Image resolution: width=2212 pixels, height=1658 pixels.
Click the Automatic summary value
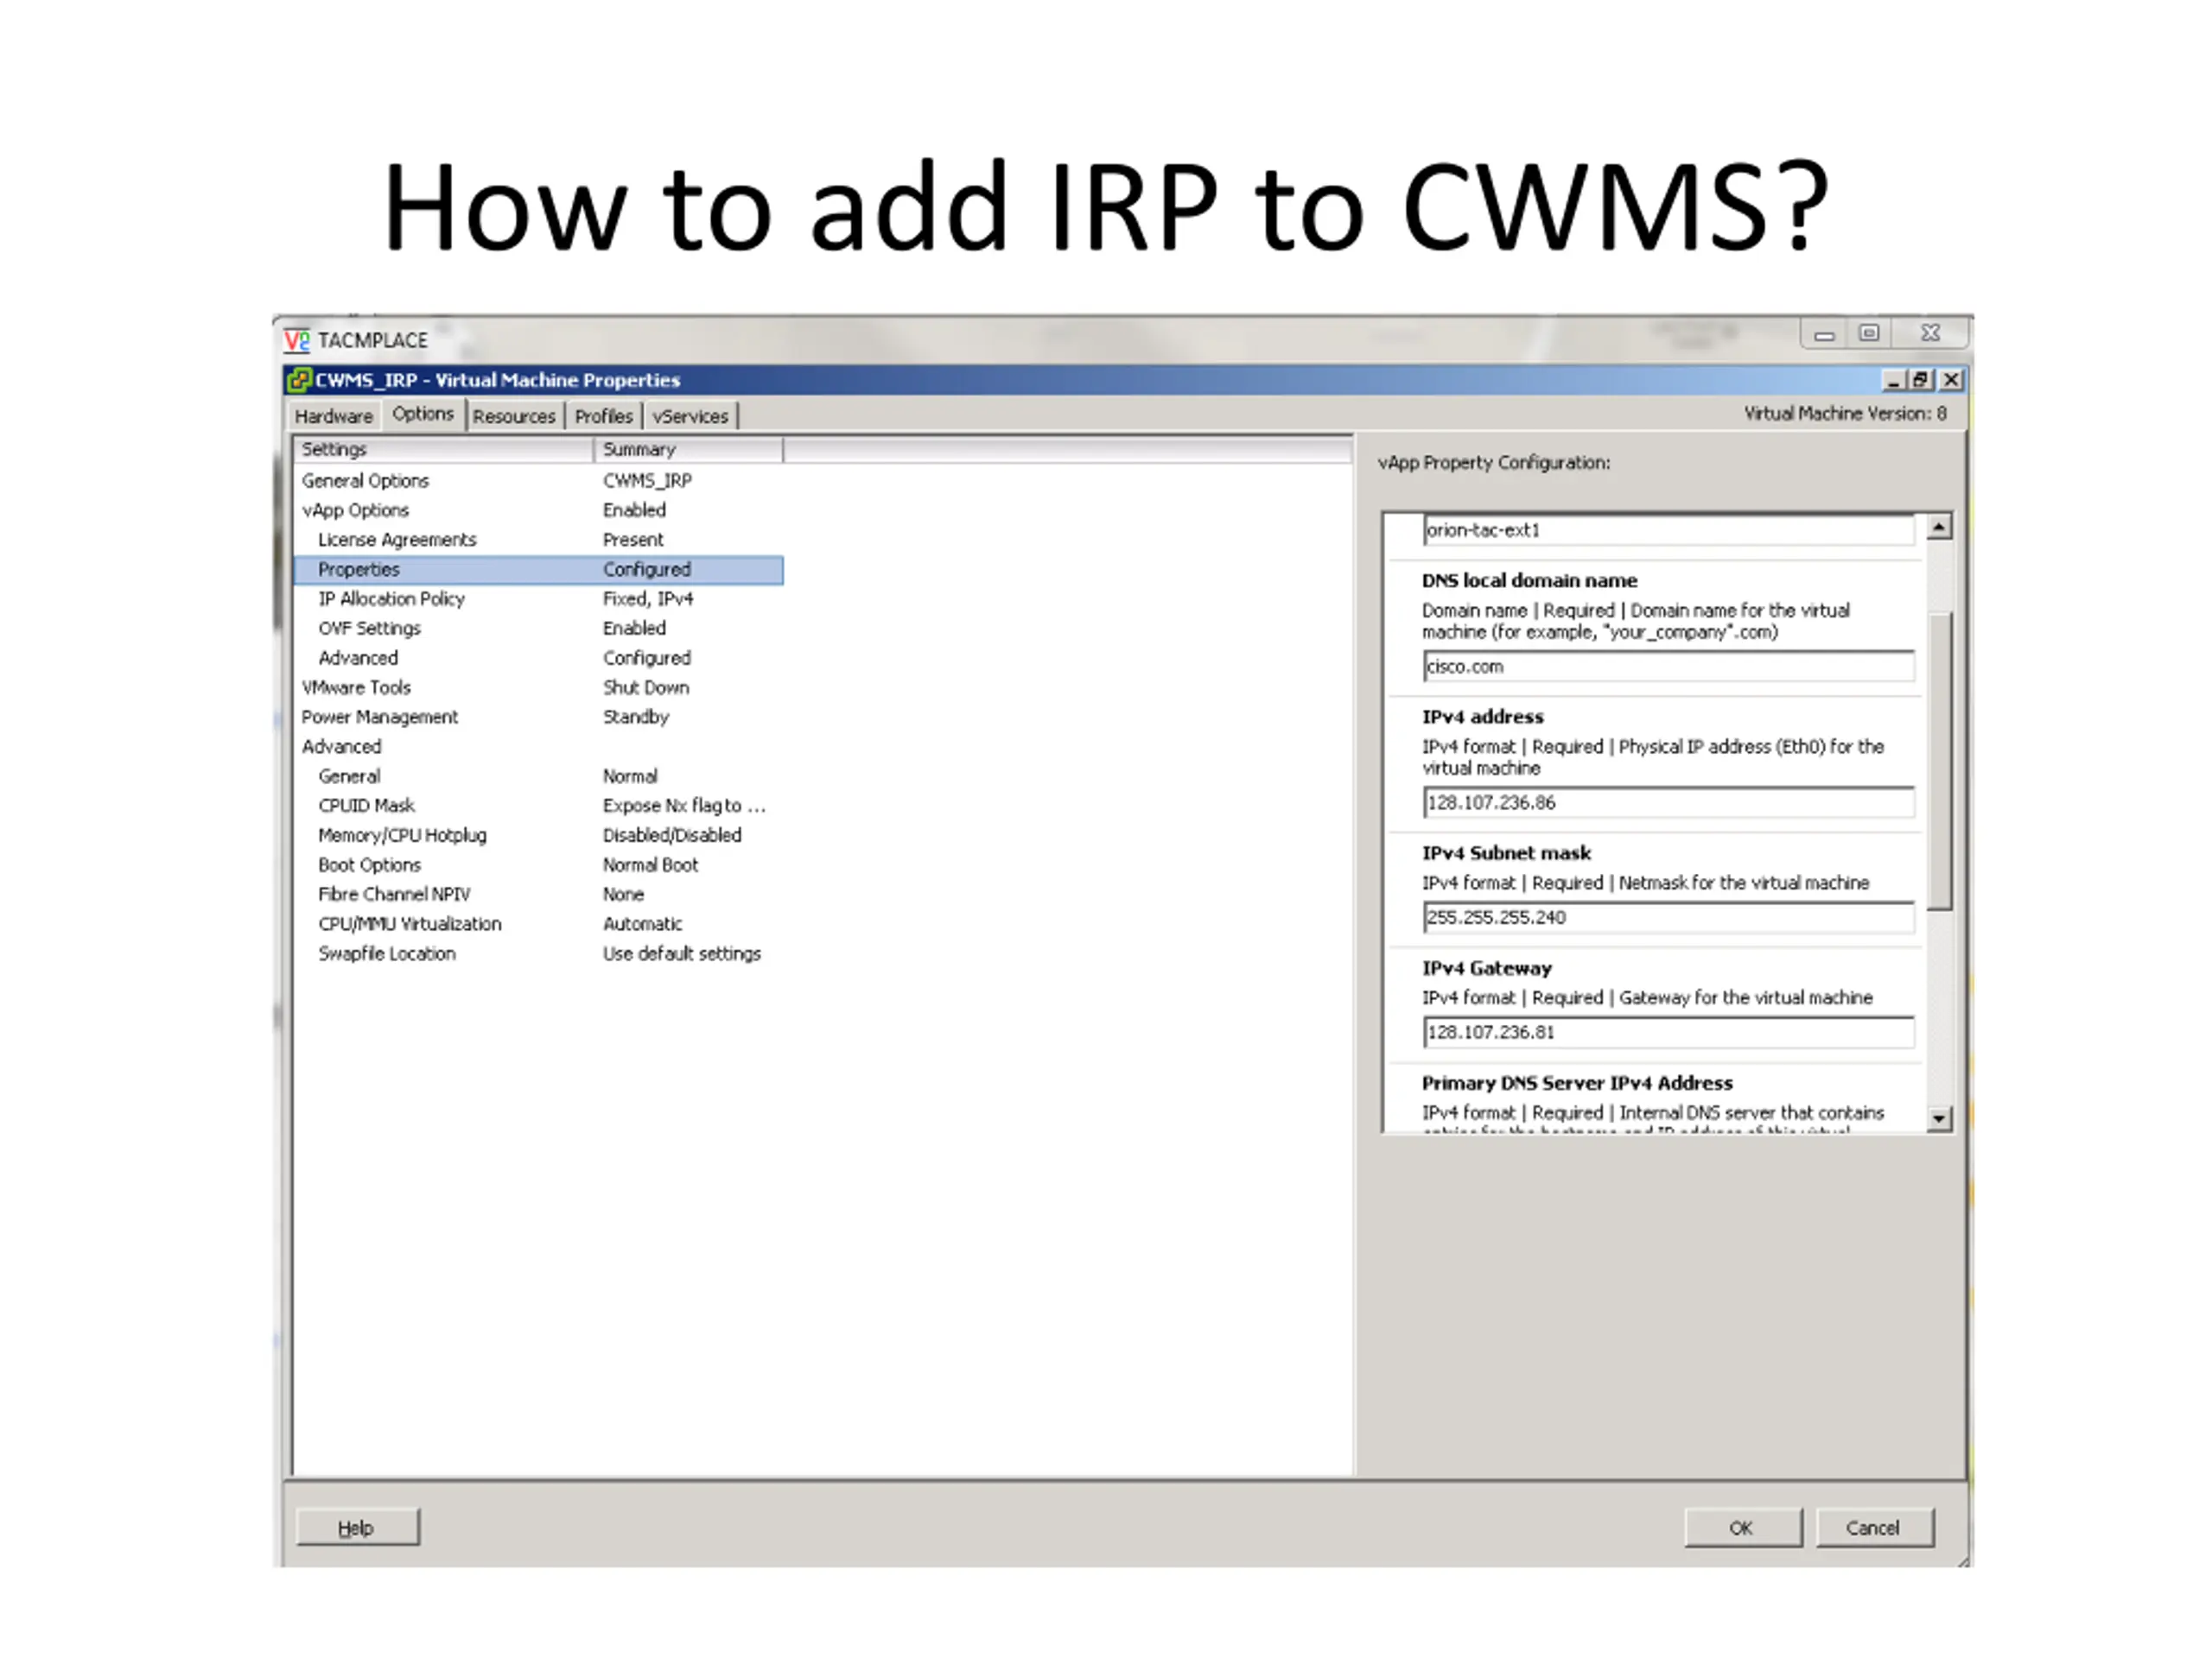click(642, 923)
